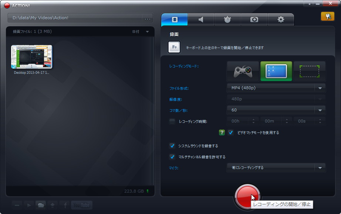Close the Action! window
This screenshot has width=341, height=214.
[x=330, y=3]
